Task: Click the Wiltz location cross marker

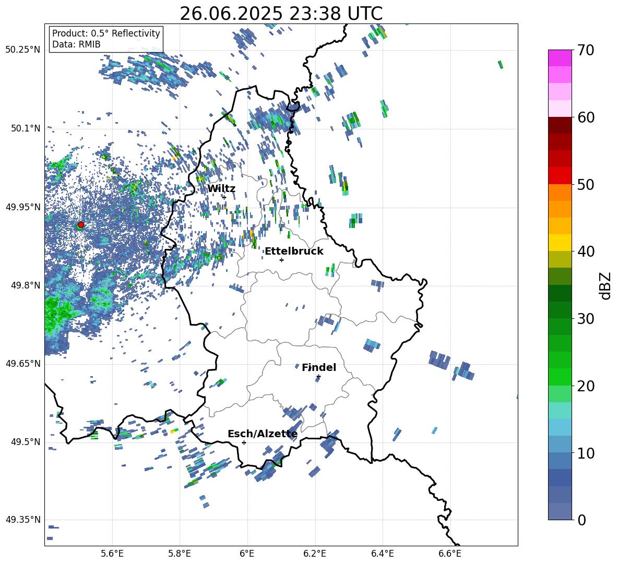Action: [x=224, y=197]
